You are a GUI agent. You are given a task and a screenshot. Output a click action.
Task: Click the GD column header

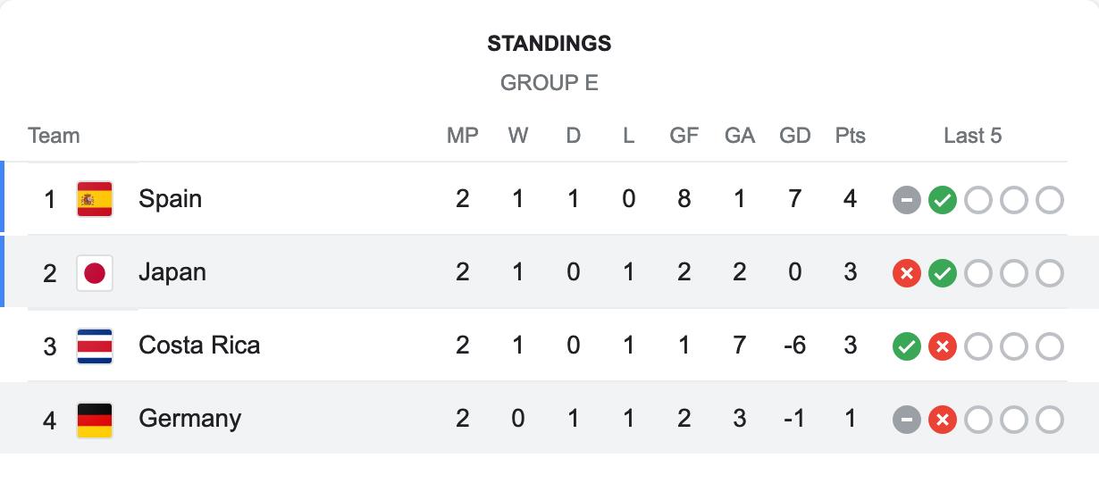pyautogui.click(x=795, y=136)
